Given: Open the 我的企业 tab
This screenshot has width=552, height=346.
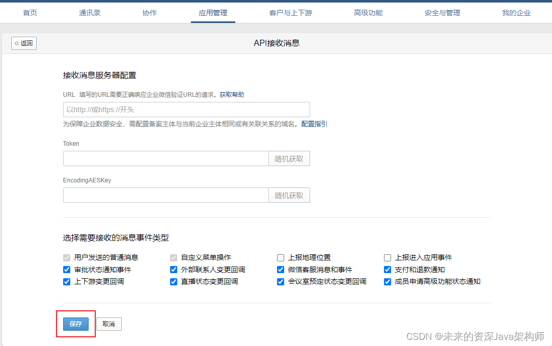Looking at the screenshot, I should point(516,13).
